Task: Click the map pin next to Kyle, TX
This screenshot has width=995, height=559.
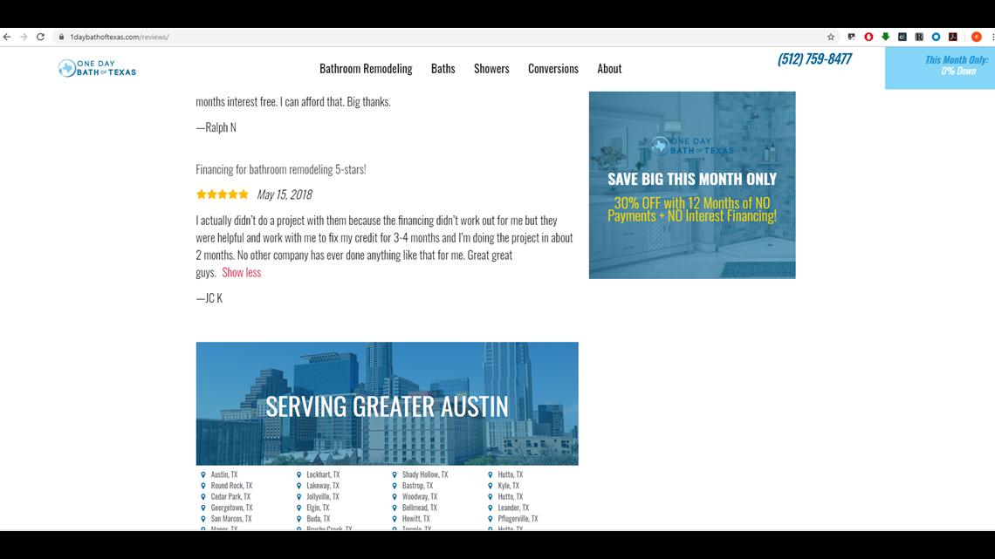Action: click(x=490, y=486)
